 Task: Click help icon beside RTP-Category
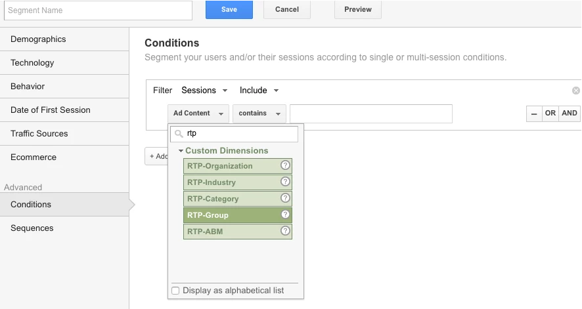coord(285,198)
